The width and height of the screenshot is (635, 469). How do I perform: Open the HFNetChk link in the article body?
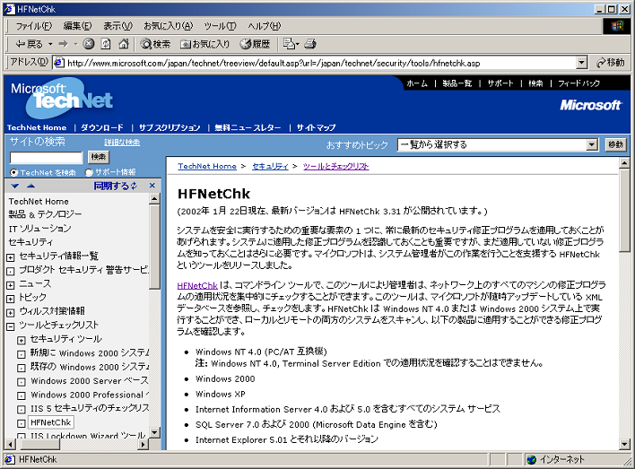197,285
